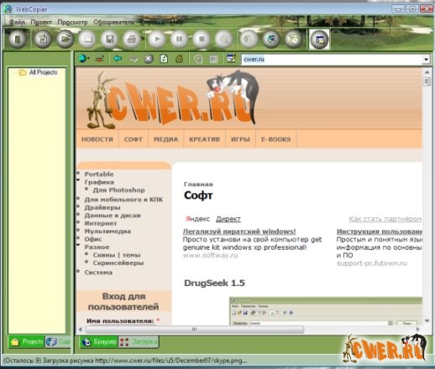Open the Драйверы category link
This screenshot has width=435, height=369.
(102, 208)
